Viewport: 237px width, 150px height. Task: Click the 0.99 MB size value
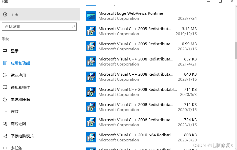[189, 44]
